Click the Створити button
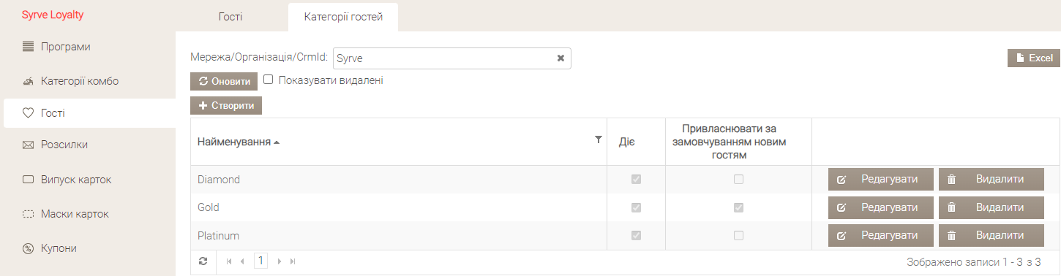 226,106
